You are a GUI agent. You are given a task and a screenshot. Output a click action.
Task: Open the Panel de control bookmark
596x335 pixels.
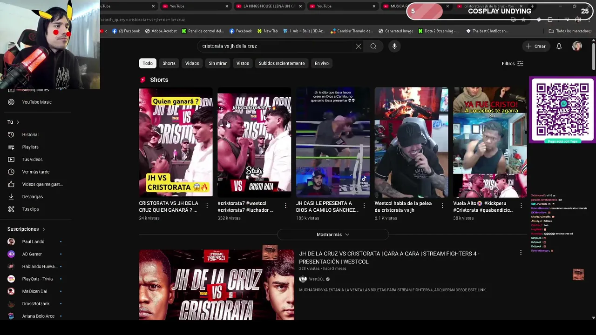coord(203,31)
